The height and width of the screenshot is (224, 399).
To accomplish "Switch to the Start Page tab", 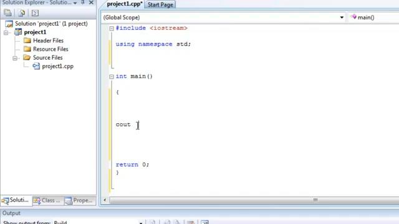I will pyautogui.click(x=160, y=4).
